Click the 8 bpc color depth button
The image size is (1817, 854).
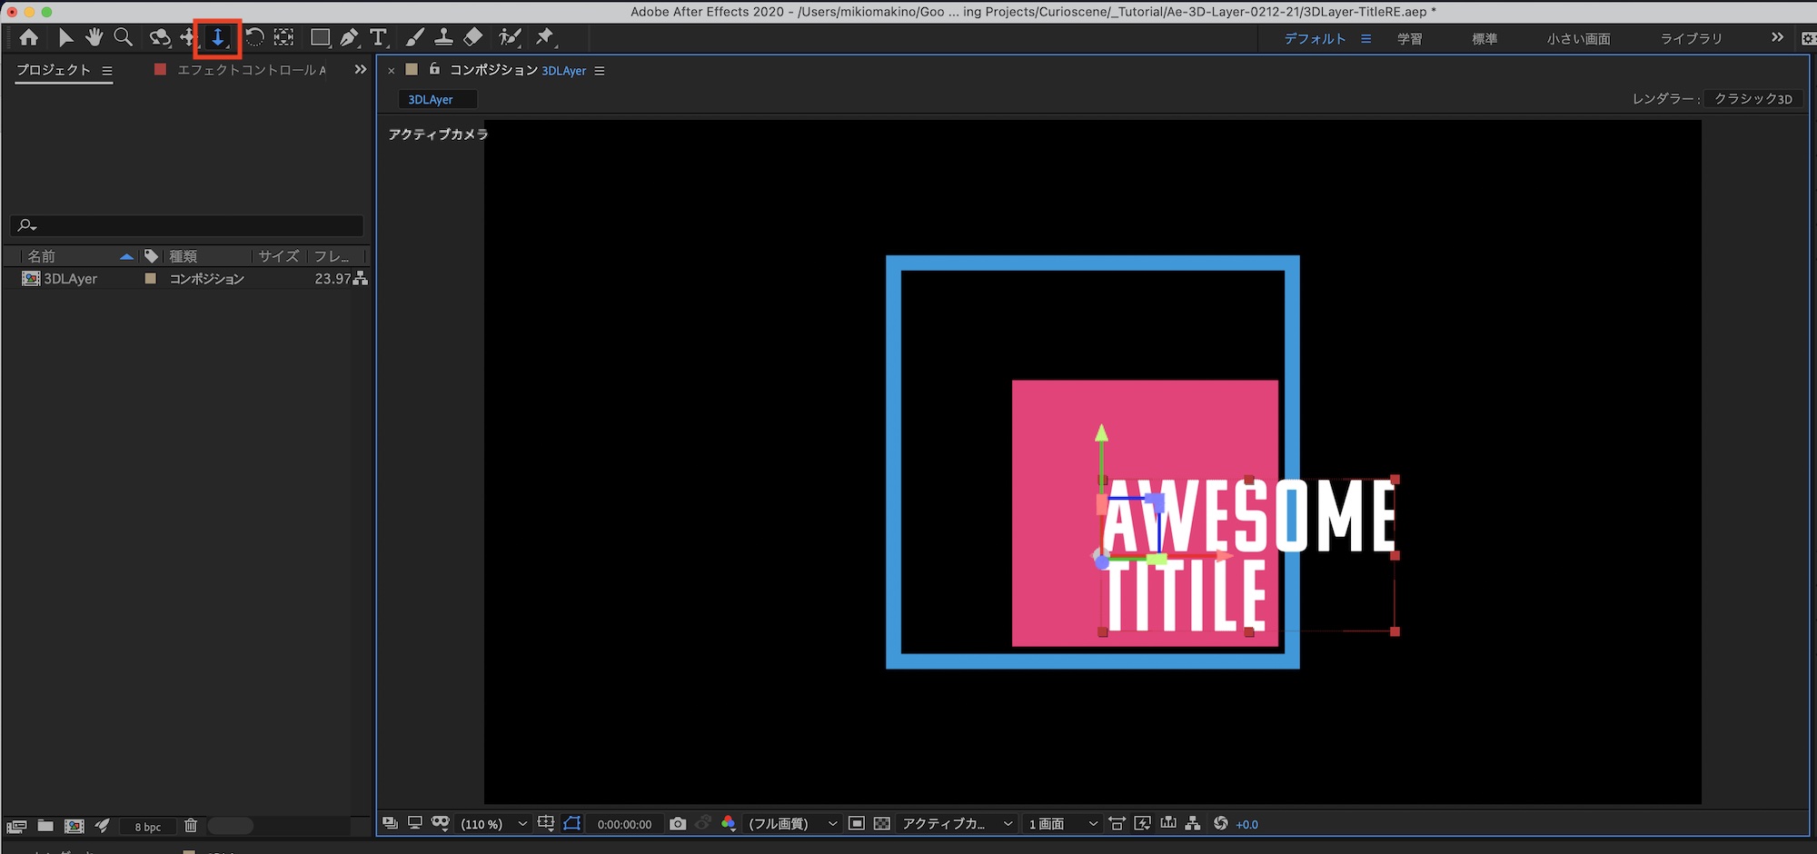[147, 827]
